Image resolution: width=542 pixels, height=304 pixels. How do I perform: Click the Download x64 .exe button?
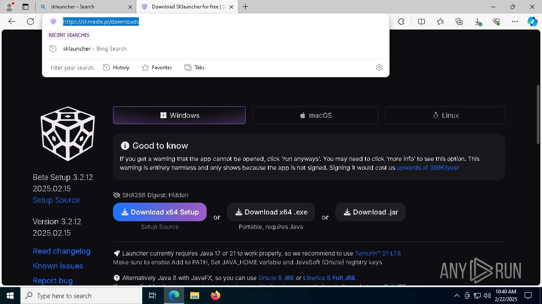271,212
